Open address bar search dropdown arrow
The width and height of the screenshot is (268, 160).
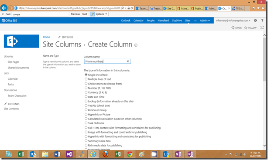coord(125,8)
